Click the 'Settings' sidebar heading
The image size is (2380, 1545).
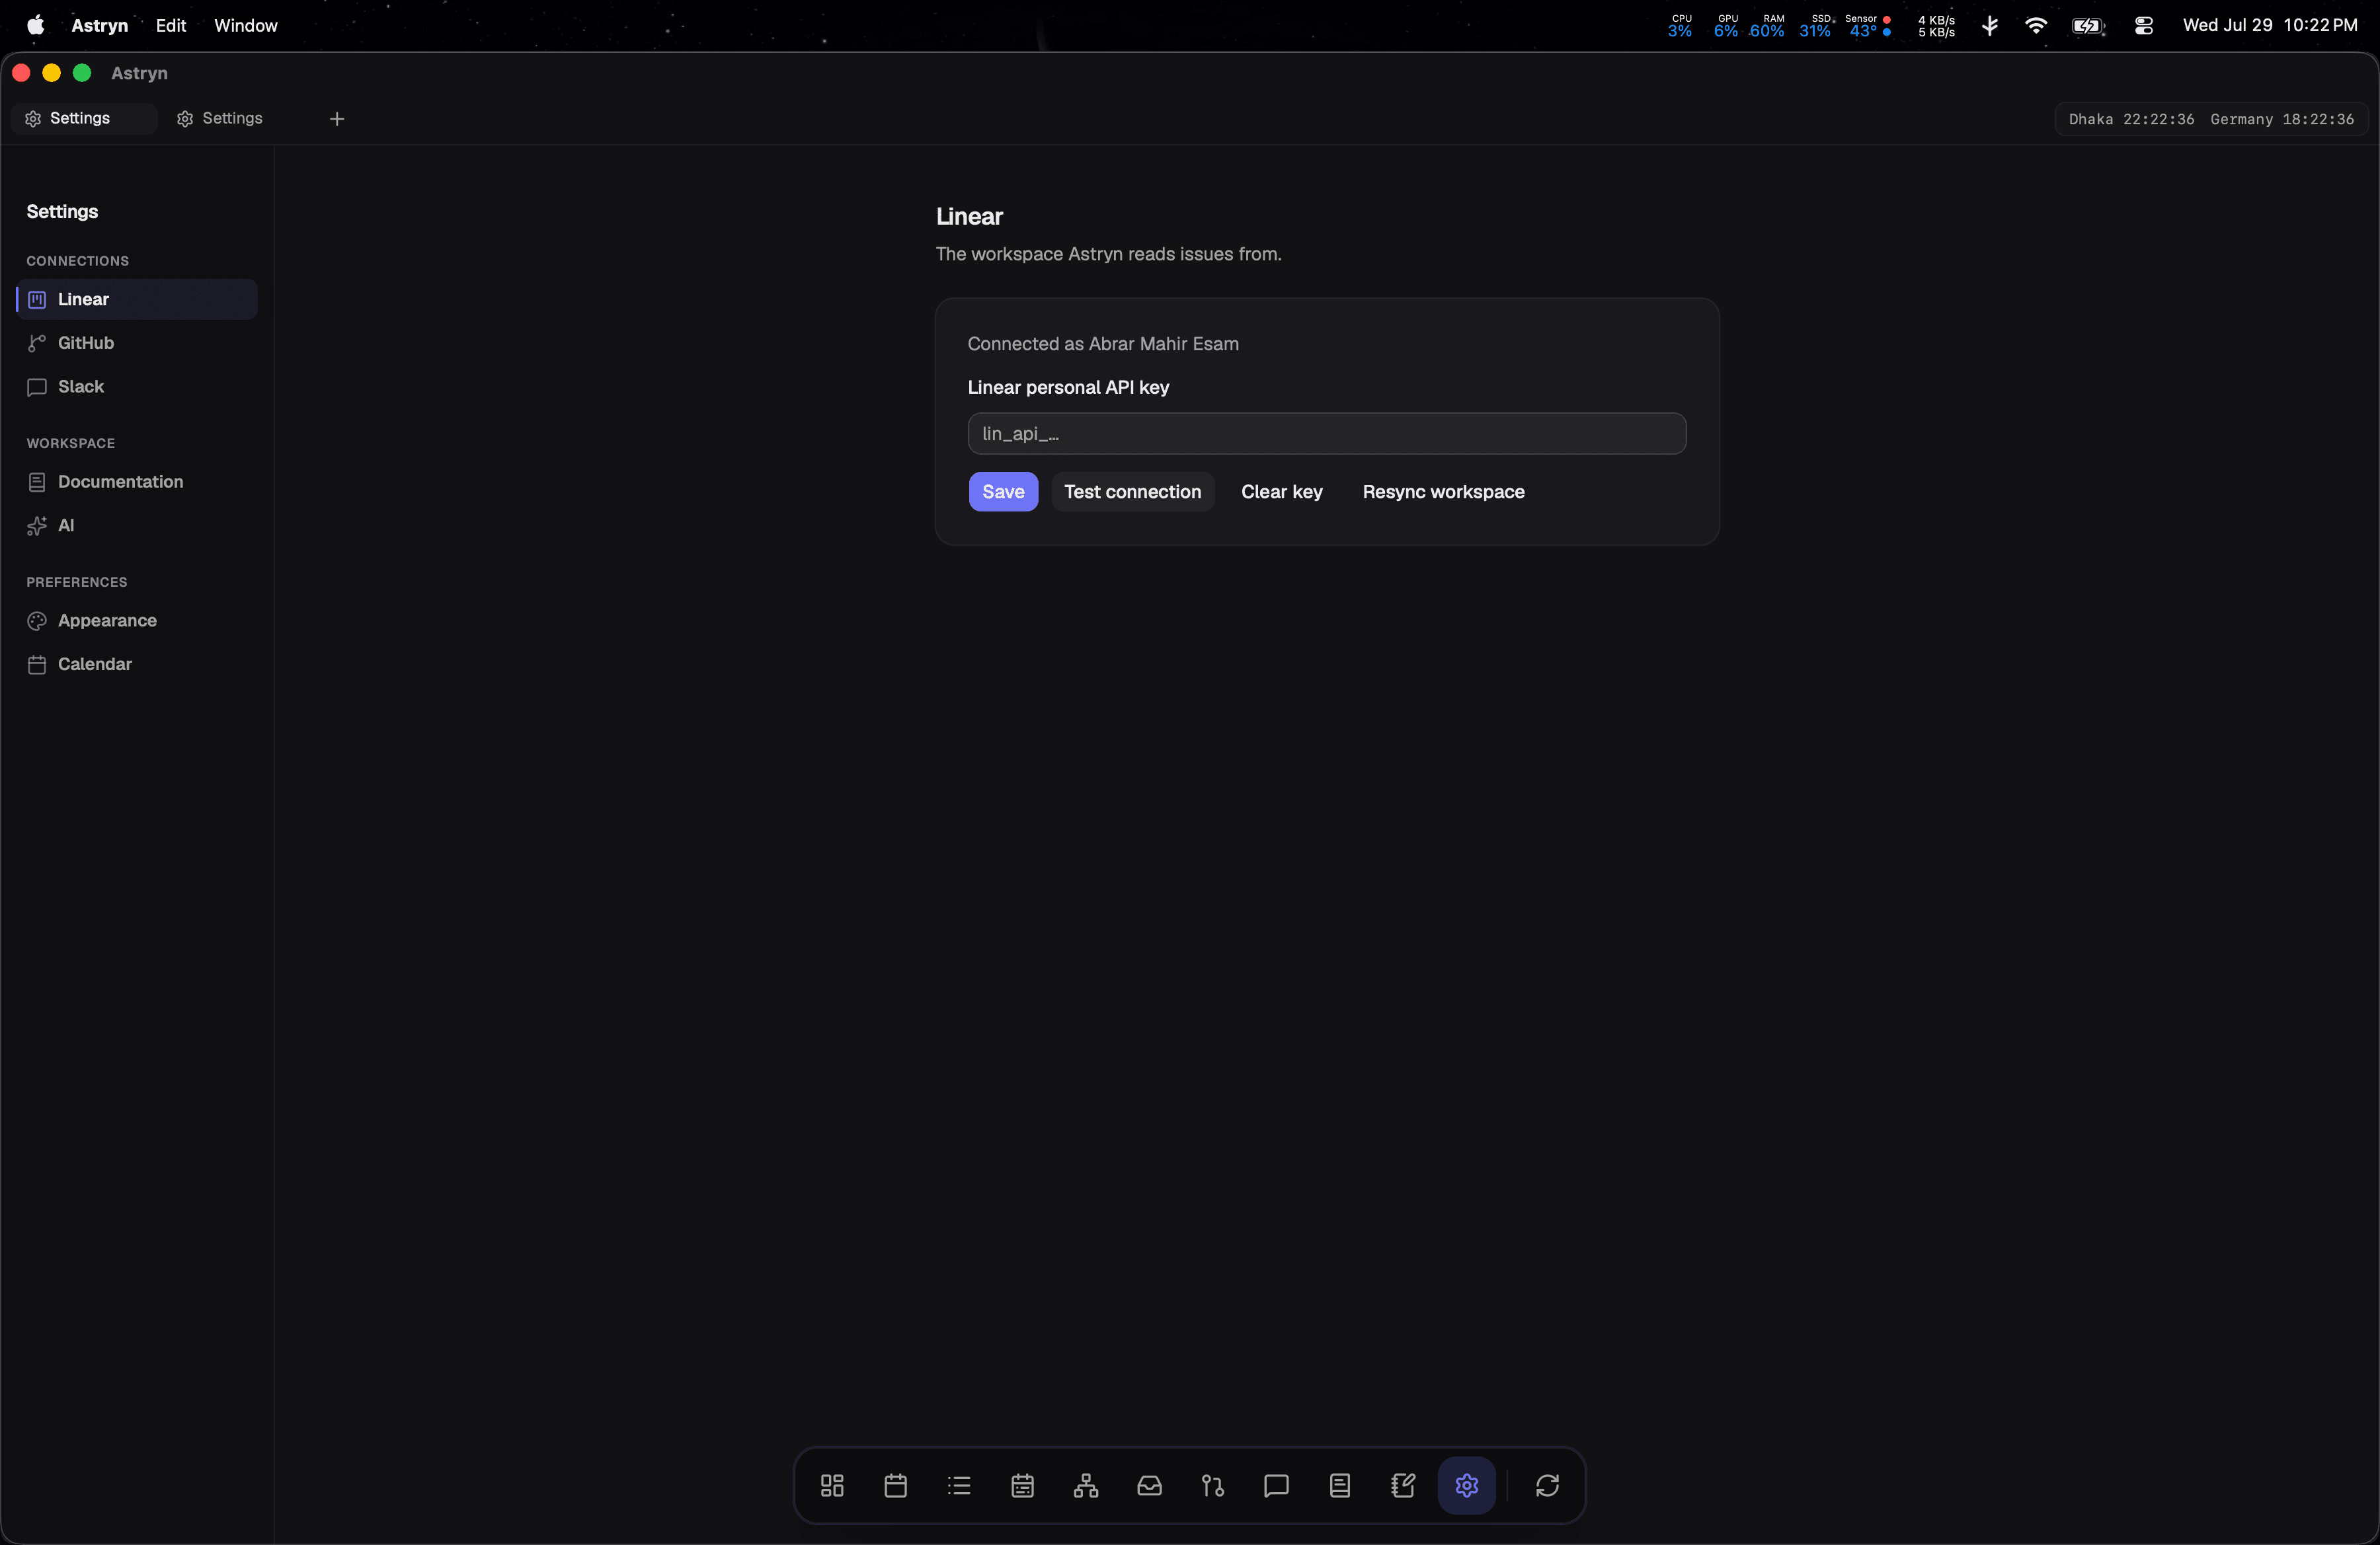[x=62, y=212]
